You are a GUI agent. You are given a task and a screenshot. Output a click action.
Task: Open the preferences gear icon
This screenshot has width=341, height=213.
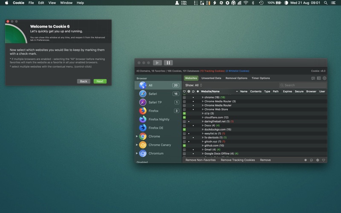tap(324, 78)
